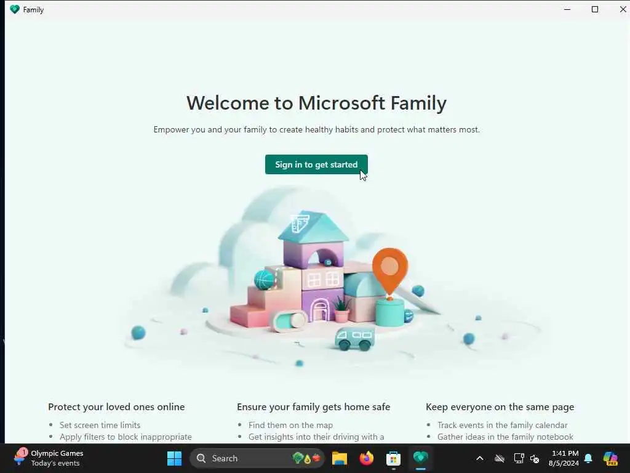Close the Family window
Viewport: 630px width, 473px height.
click(x=623, y=9)
